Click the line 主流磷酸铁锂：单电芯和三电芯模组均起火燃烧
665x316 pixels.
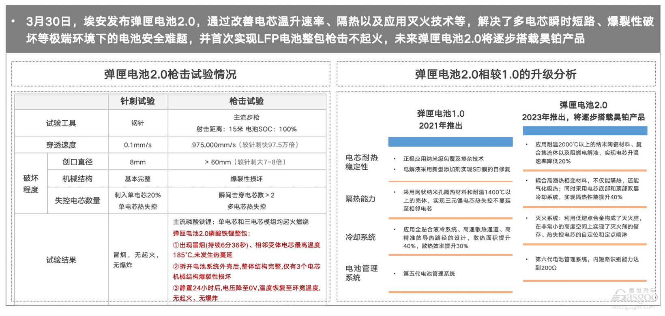[241, 222]
